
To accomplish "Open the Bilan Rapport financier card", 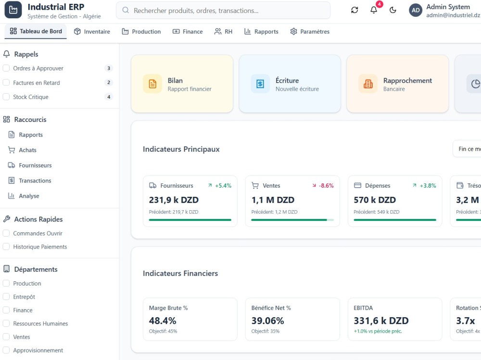I will (x=182, y=84).
